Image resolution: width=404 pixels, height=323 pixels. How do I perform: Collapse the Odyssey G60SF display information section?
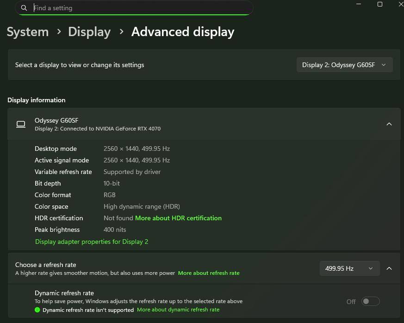pos(389,124)
